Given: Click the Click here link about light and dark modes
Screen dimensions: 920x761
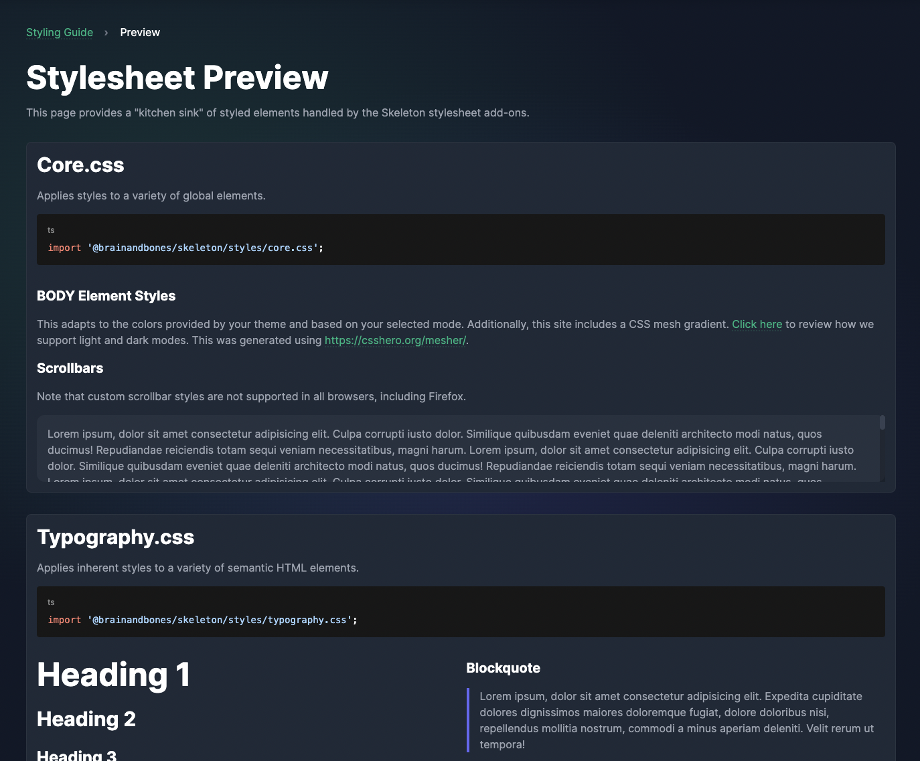Looking at the screenshot, I should point(757,324).
